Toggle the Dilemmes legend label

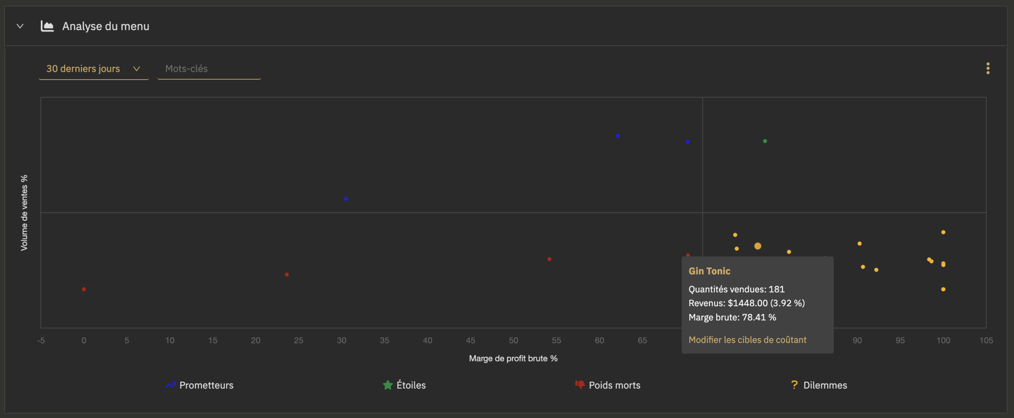pyautogui.click(x=825, y=385)
